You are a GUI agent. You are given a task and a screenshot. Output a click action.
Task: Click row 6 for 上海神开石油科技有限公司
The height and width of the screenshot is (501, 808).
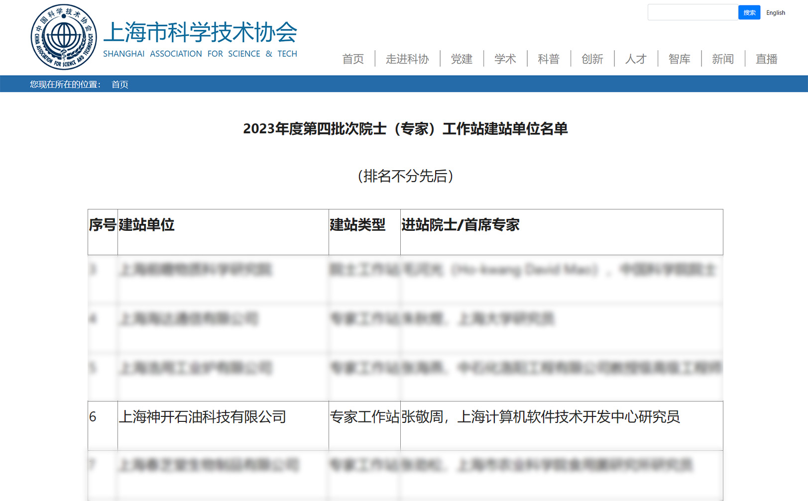click(204, 417)
